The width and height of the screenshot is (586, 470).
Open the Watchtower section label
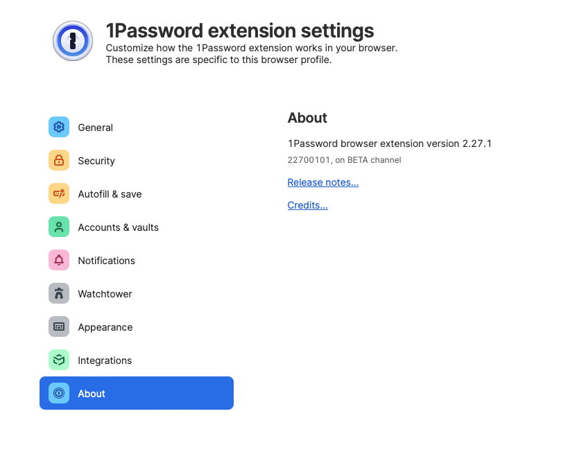coord(105,294)
